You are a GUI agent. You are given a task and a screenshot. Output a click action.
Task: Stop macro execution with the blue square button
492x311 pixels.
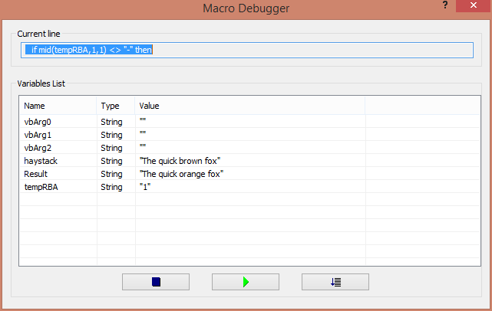click(x=156, y=282)
